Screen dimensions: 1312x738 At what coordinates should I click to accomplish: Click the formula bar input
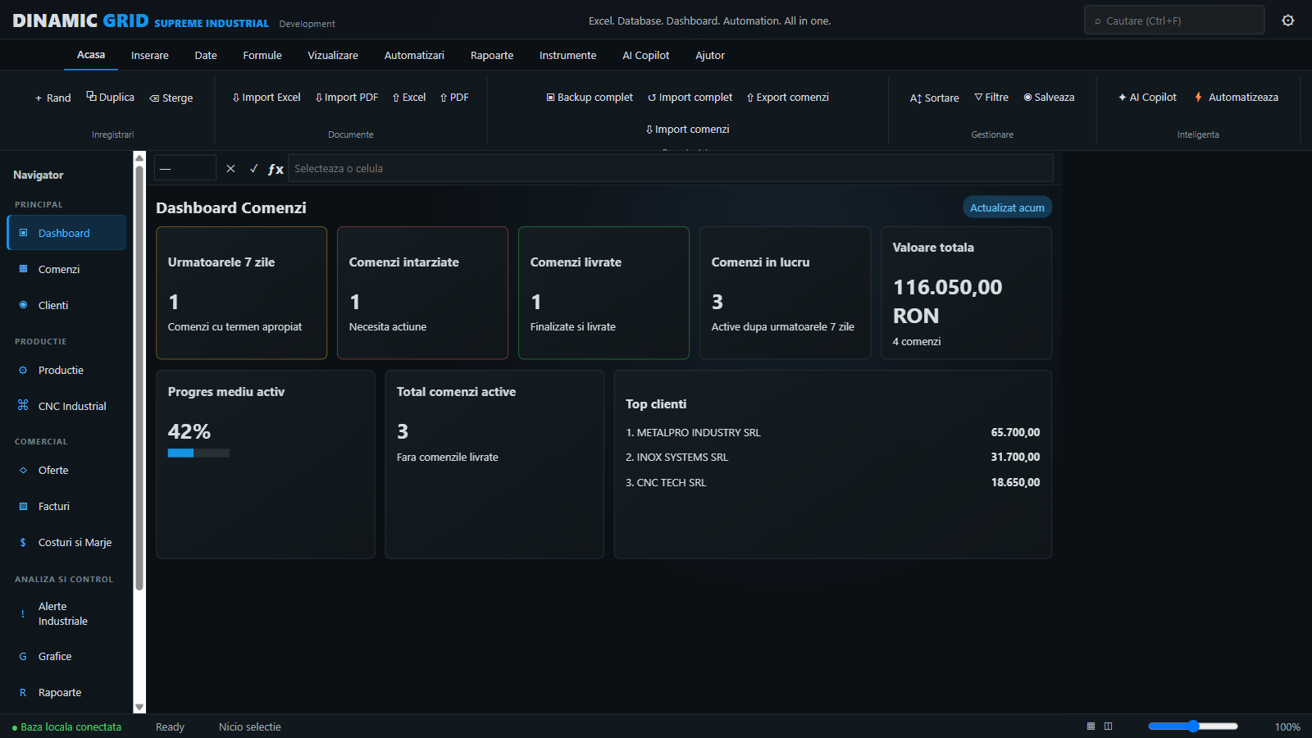click(670, 168)
